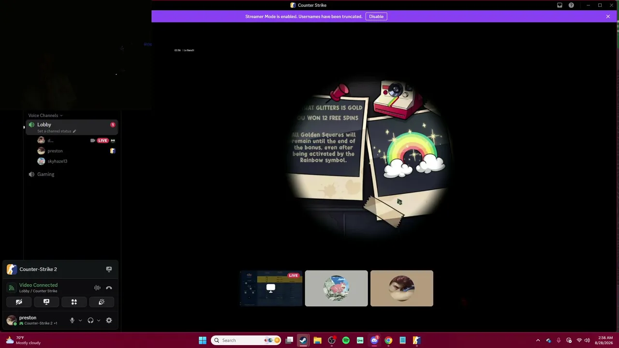Open Discord Help from the question mark icon
The width and height of the screenshot is (619, 348).
pyautogui.click(x=571, y=5)
